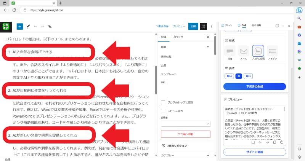Open the Copilot pane more options
The image size is (305, 161).
pyautogui.click(x=283, y=26)
